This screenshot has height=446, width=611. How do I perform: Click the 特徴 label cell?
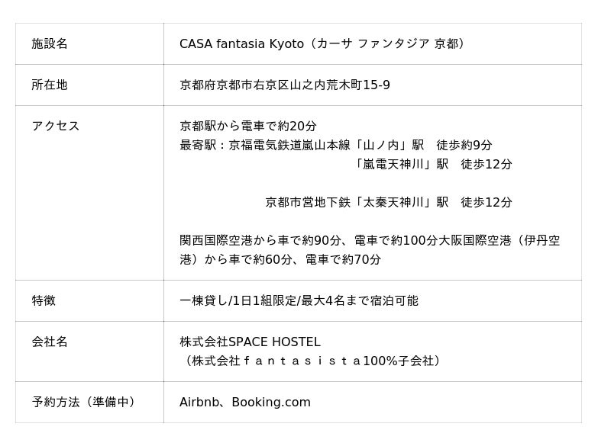(x=44, y=301)
